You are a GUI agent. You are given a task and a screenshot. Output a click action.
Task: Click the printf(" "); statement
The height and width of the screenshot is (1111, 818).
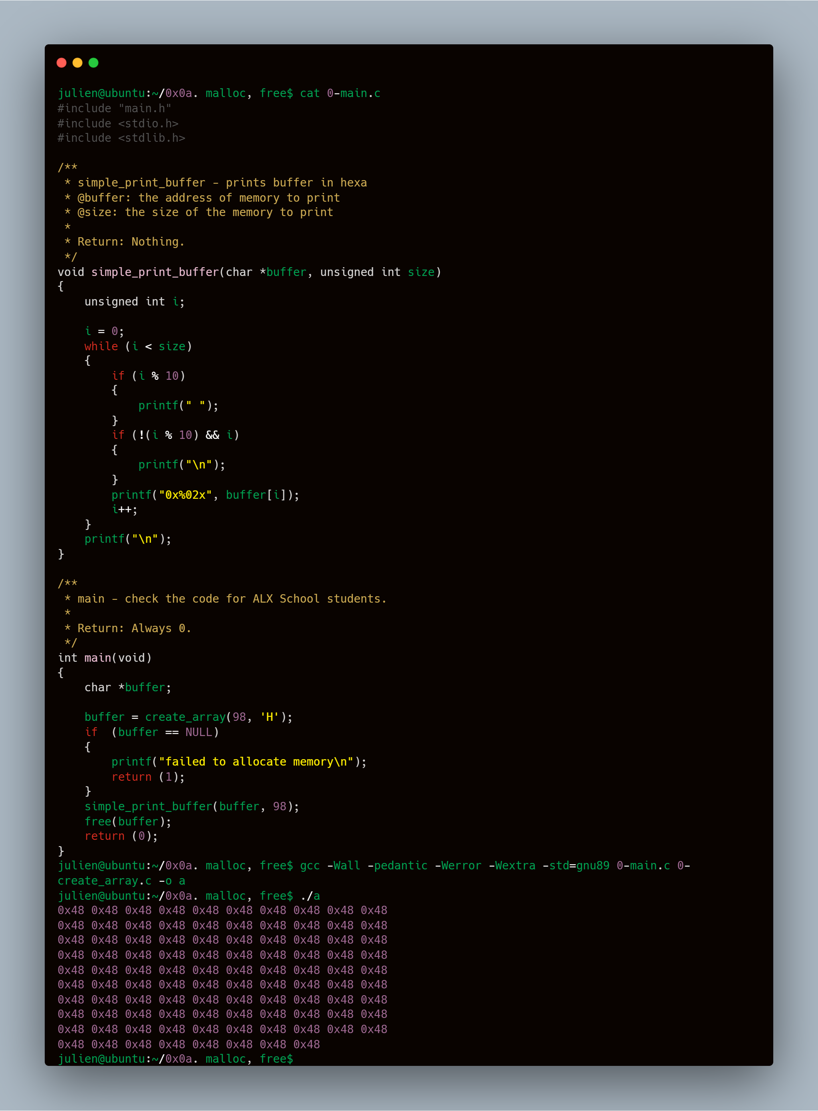178,405
